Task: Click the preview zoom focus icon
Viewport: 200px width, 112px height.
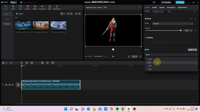Action: [x=129, y=57]
